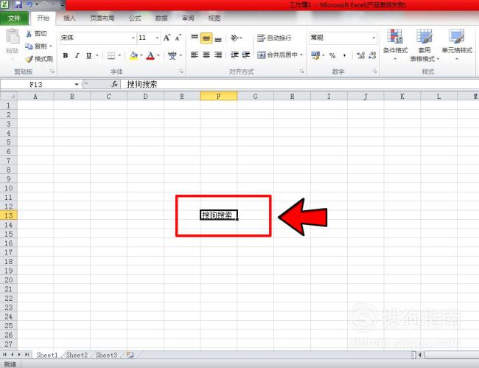The width and height of the screenshot is (479, 368).
Task: Open number format dropdown 常规
Action: coord(374,38)
